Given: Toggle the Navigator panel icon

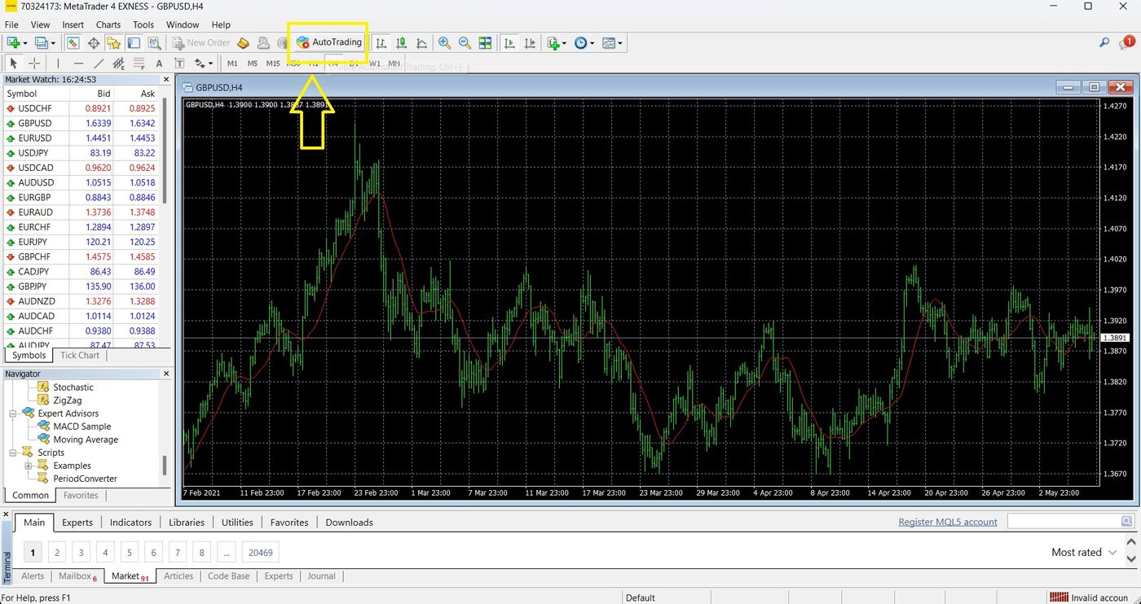Looking at the screenshot, I should pos(113,42).
